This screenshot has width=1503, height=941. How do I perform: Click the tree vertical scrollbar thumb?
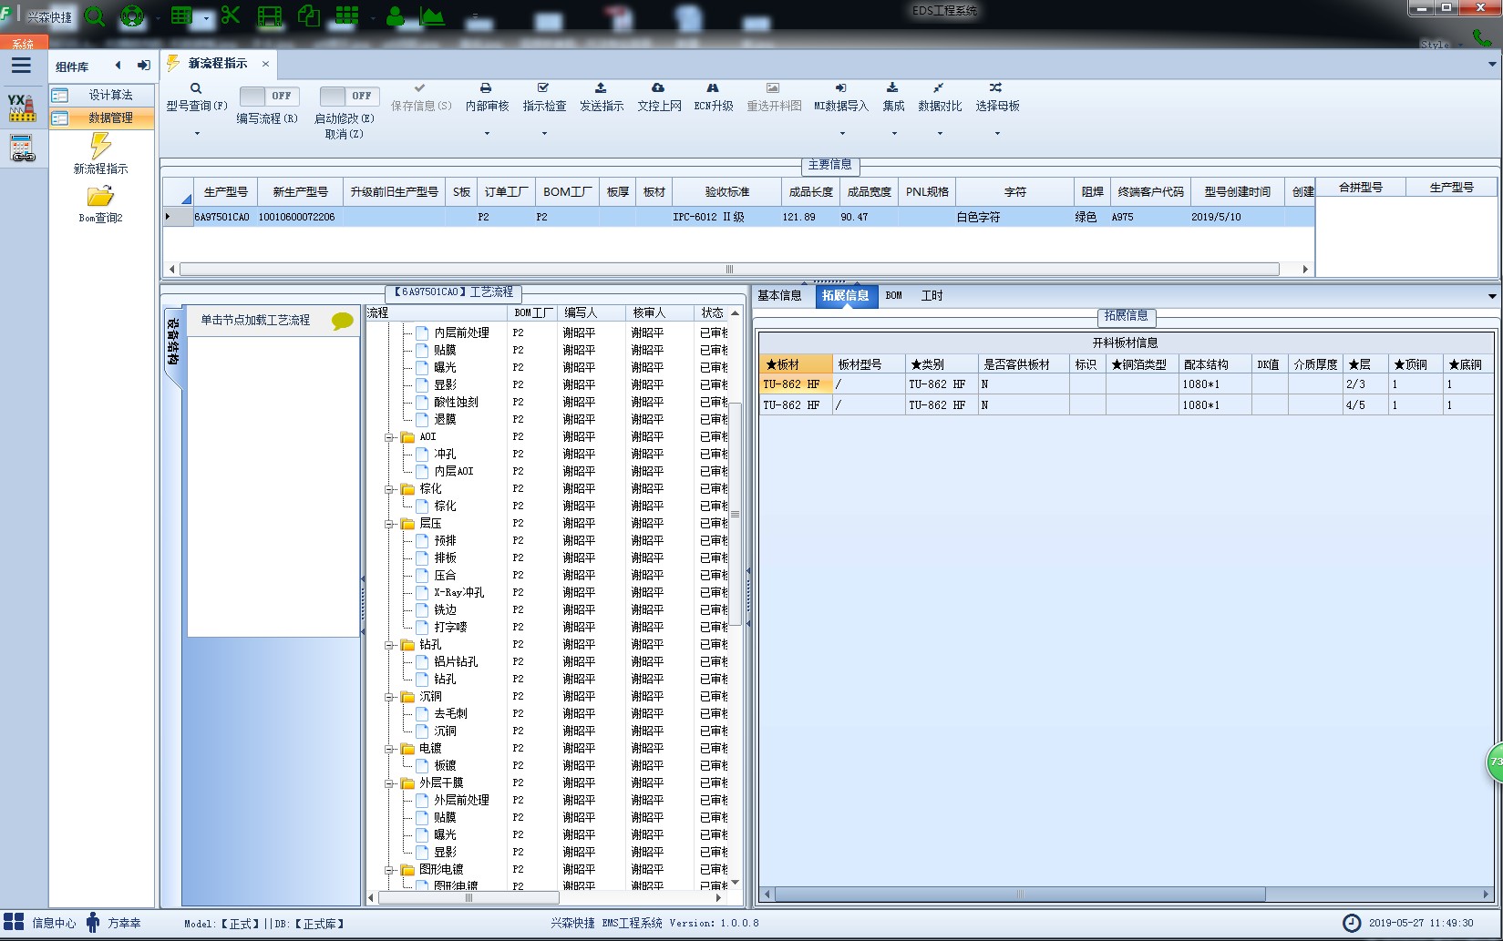[735, 515]
